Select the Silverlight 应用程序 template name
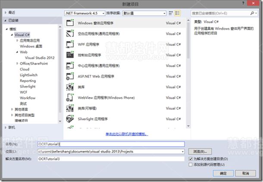 coord(93,119)
